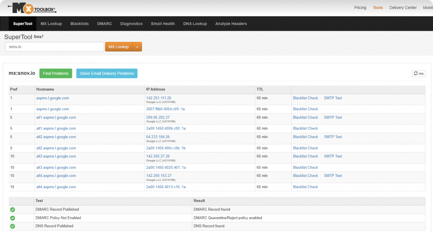
Task: Run SMTP Test for 64.233.184.26
Action: pyautogui.click(x=333, y=137)
